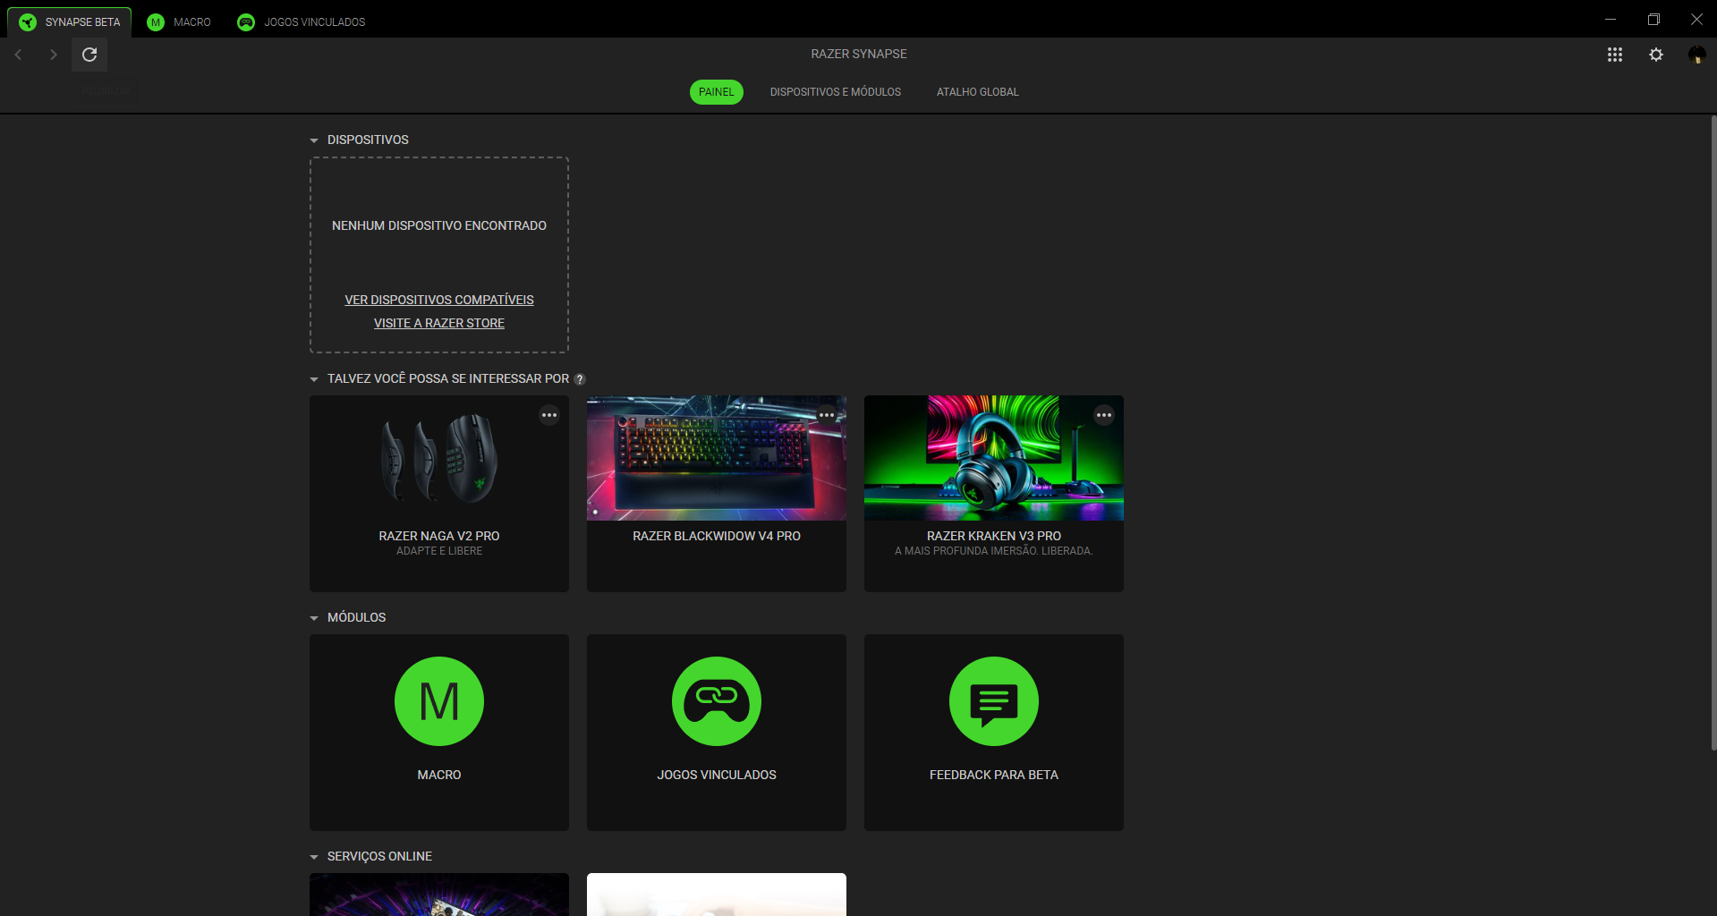The image size is (1717, 916).
Task: Click the Feedback para Beta label
Action: (994, 775)
